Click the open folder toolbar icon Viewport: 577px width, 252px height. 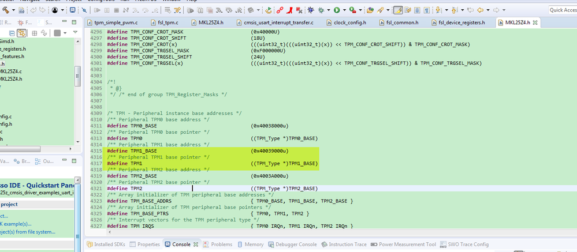coord(370,10)
